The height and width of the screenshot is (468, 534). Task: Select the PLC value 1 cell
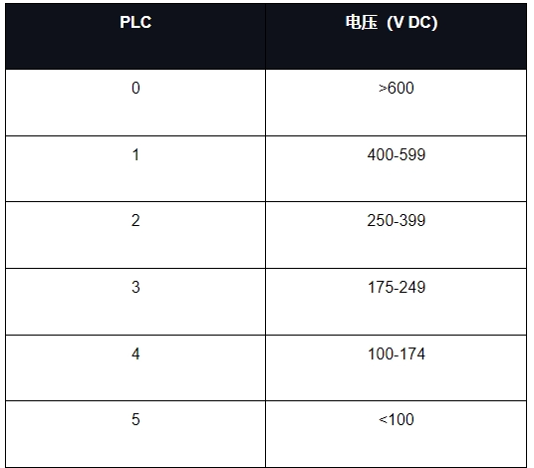coord(135,169)
